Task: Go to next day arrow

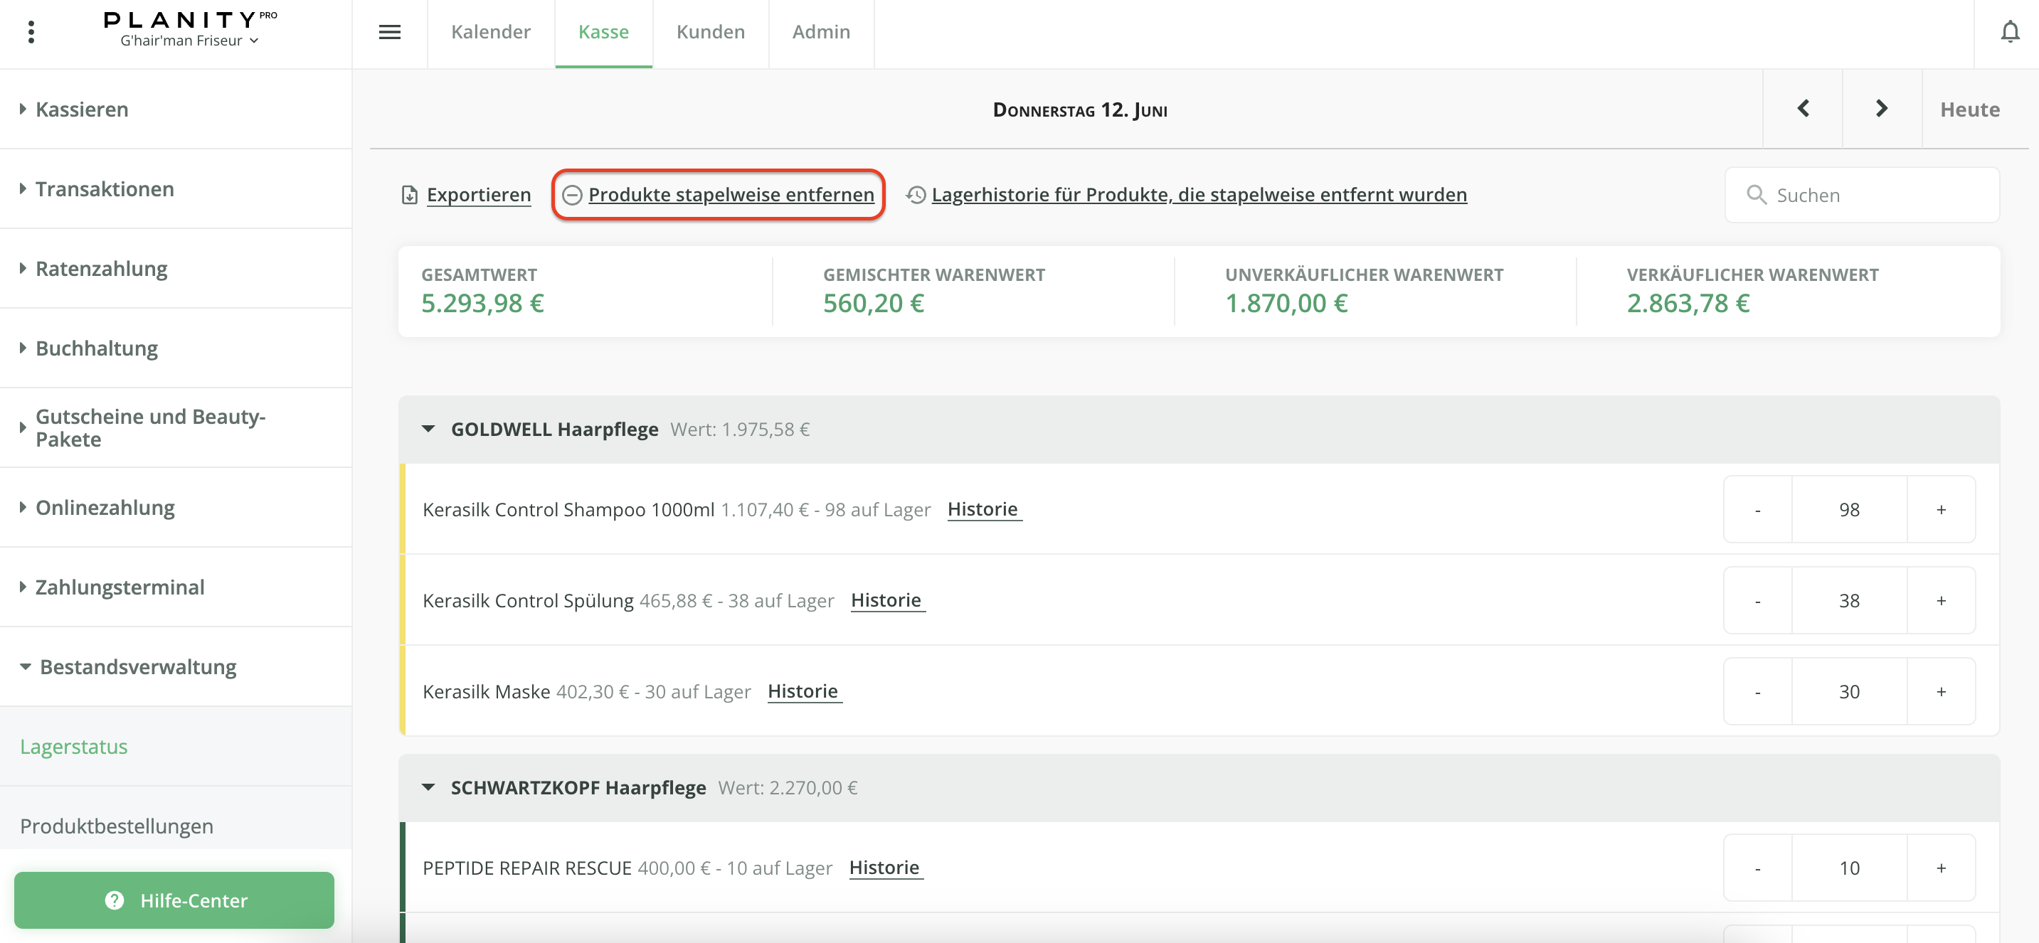Action: coord(1882,108)
